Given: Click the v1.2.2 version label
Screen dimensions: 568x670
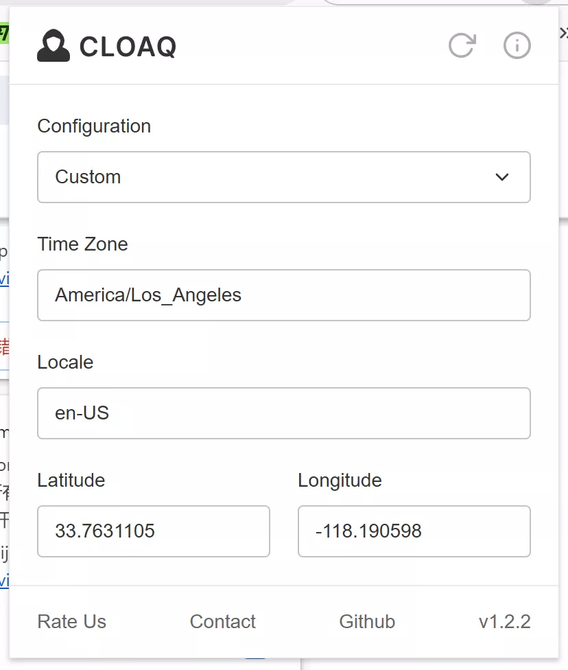Looking at the screenshot, I should [x=504, y=622].
